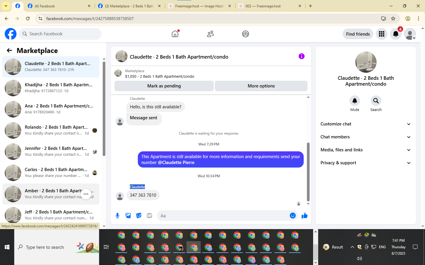Click in Search Facebook field

60,34
